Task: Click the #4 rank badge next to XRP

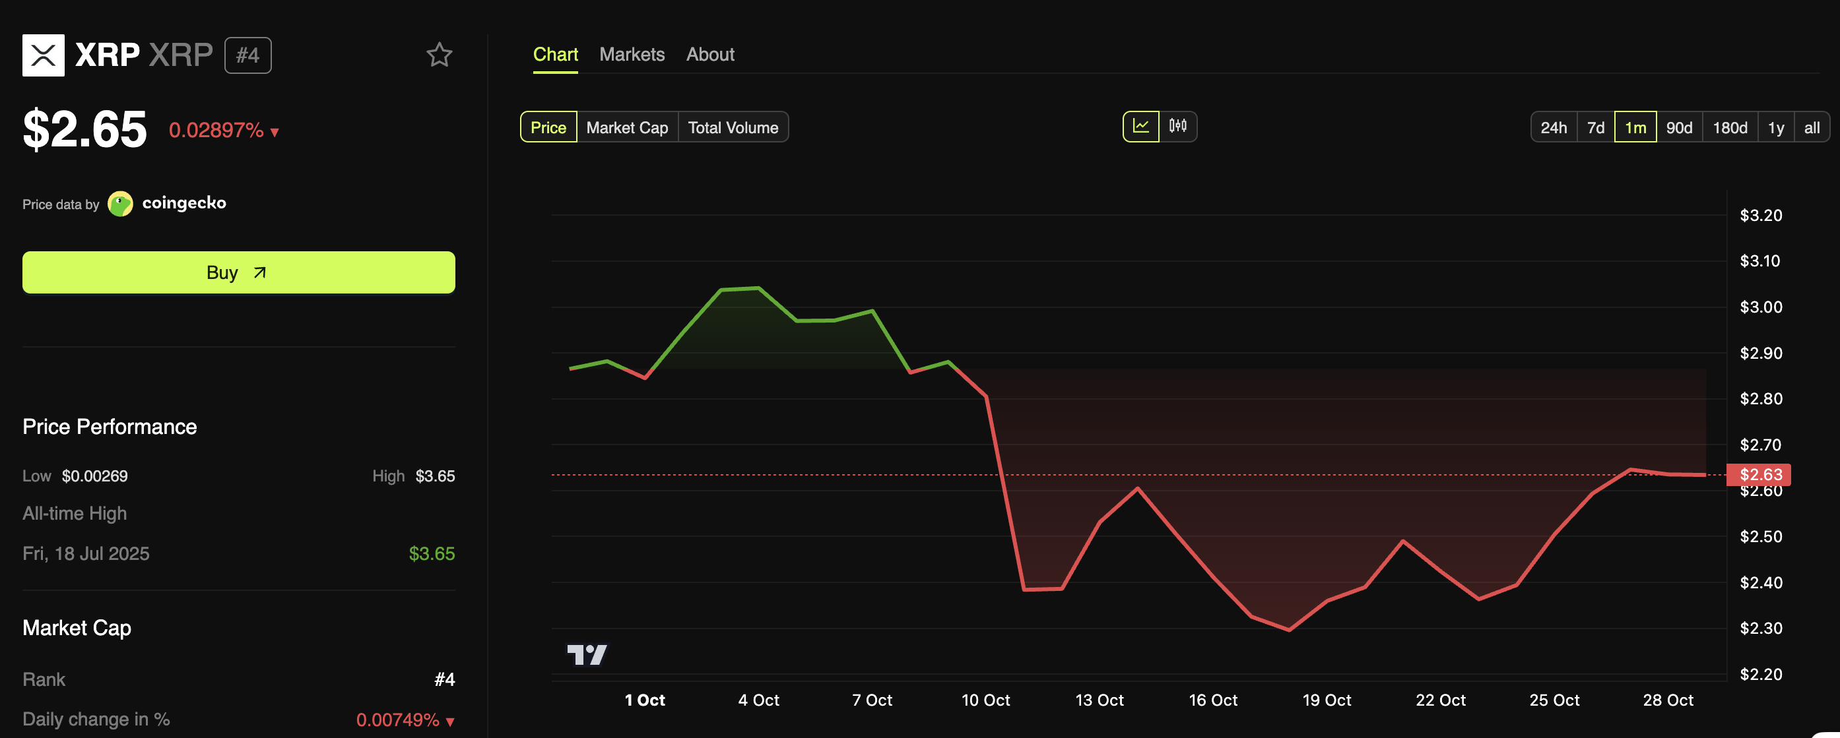Action: point(247,54)
